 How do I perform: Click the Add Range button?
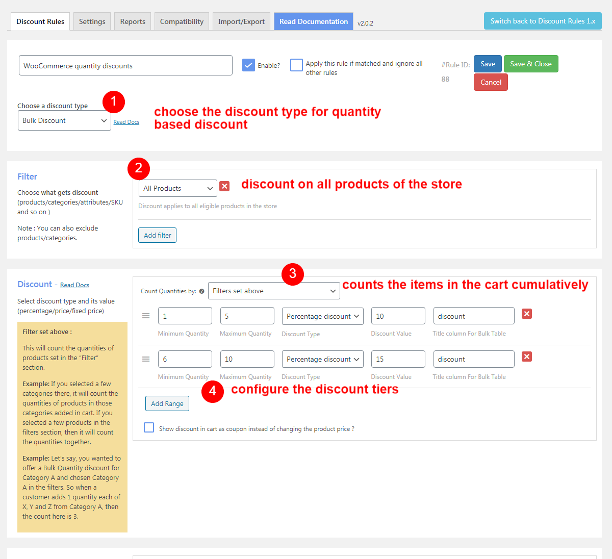pyautogui.click(x=167, y=403)
